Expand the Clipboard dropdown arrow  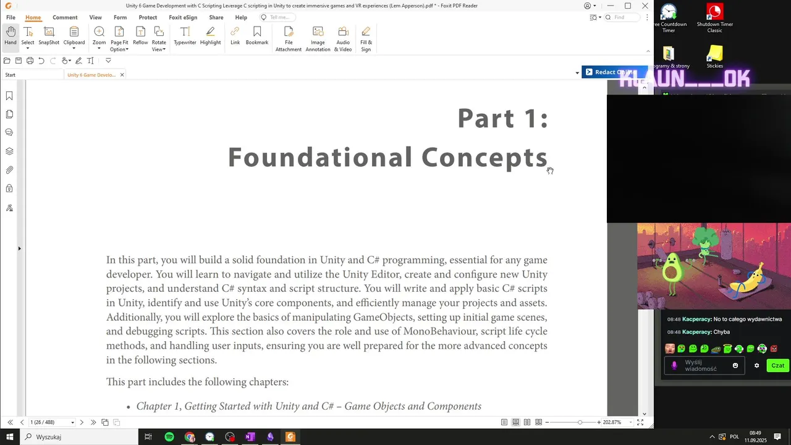(x=74, y=49)
